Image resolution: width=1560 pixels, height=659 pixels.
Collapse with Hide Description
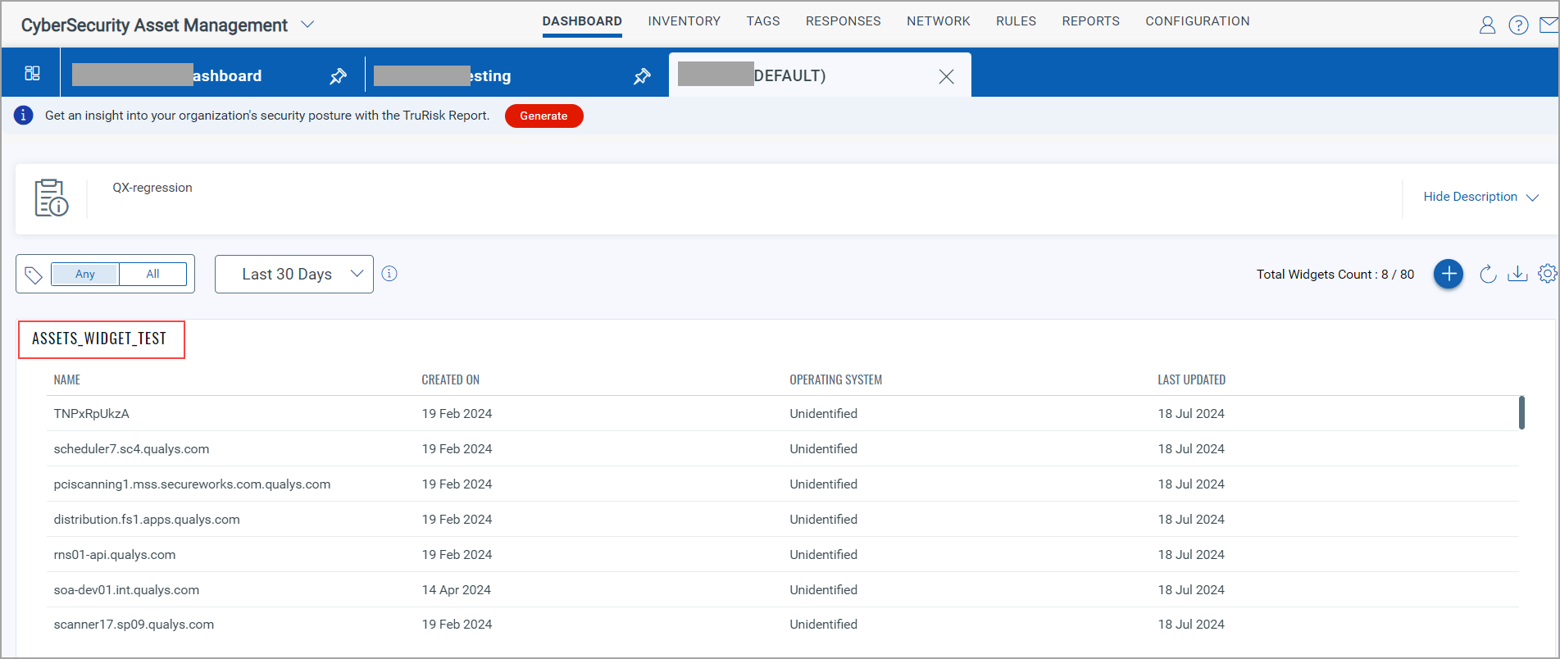tap(1480, 197)
